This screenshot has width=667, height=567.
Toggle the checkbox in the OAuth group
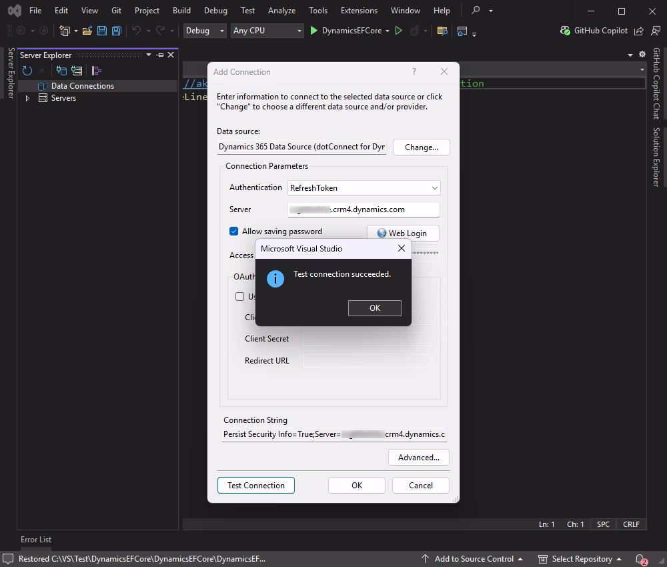click(239, 296)
